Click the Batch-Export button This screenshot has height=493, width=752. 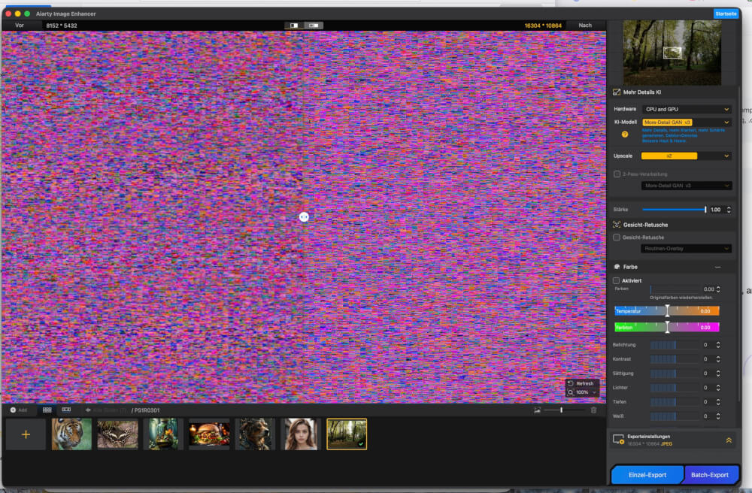pos(710,475)
